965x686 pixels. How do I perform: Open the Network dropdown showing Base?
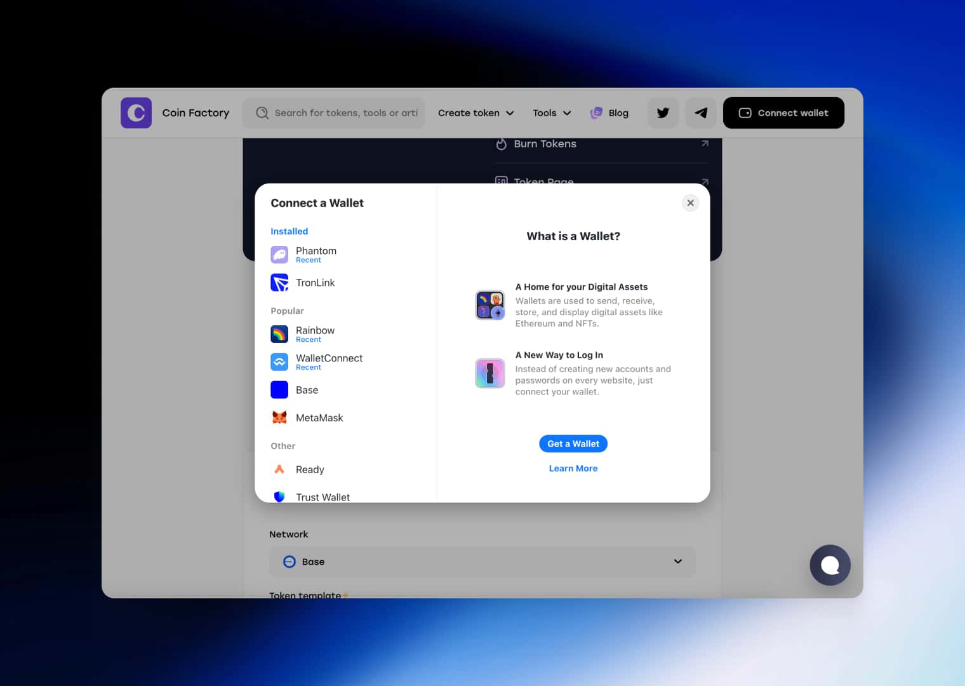click(482, 562)
